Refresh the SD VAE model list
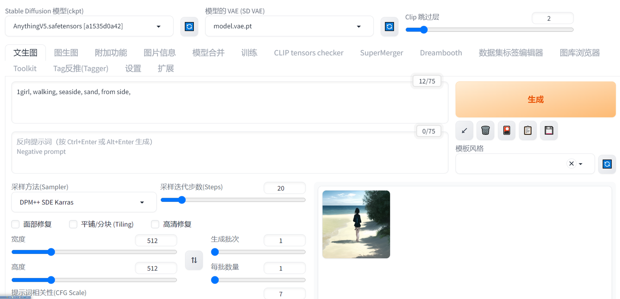The width and height of the screenshot is (620, 299). [x=389, y=26]
